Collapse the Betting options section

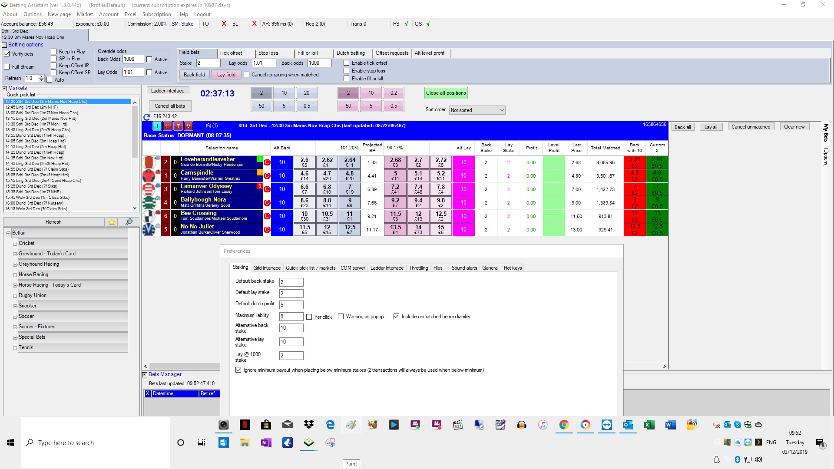[x=4, y=45]
